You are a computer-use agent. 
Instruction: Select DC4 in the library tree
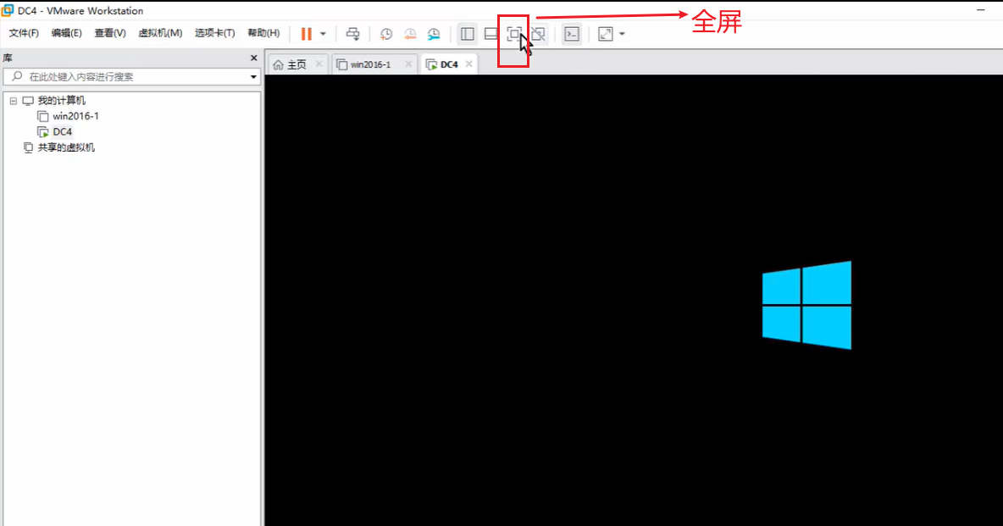click(63, 132)
